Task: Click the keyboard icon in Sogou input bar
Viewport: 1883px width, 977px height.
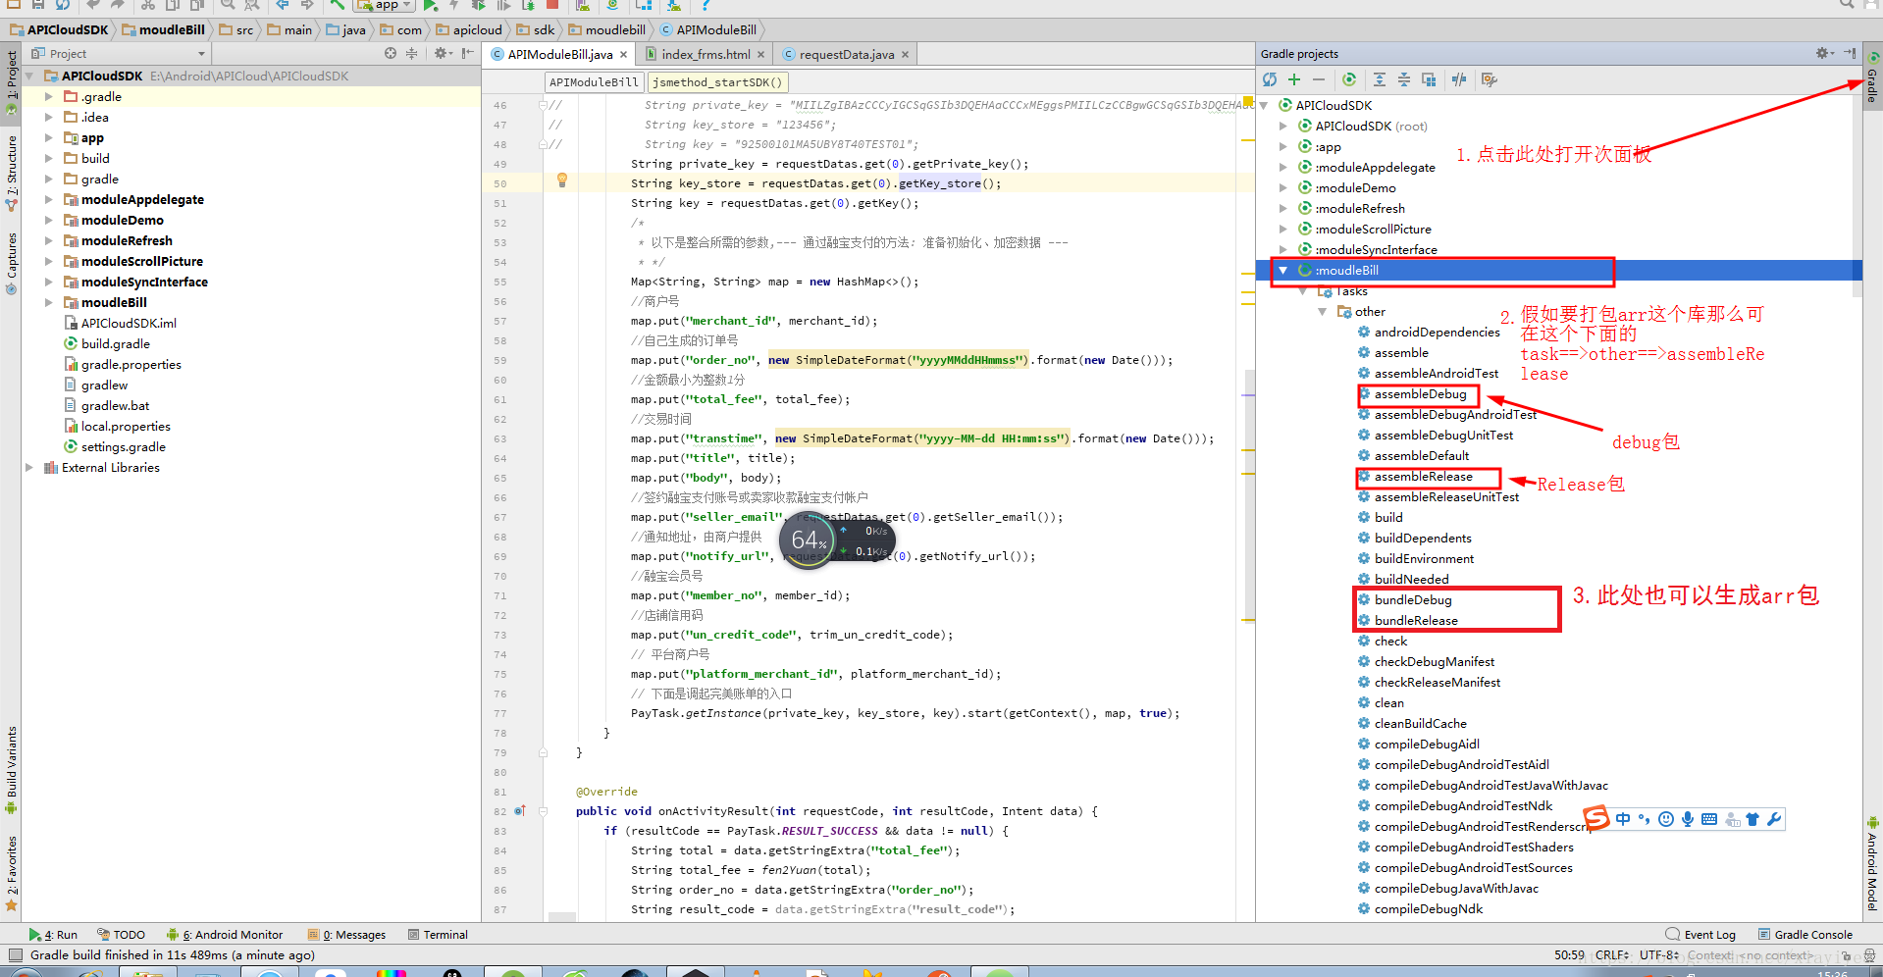Action: click(1709, 819)
